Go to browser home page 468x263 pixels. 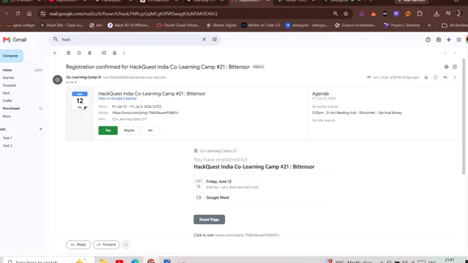(29, 14)
